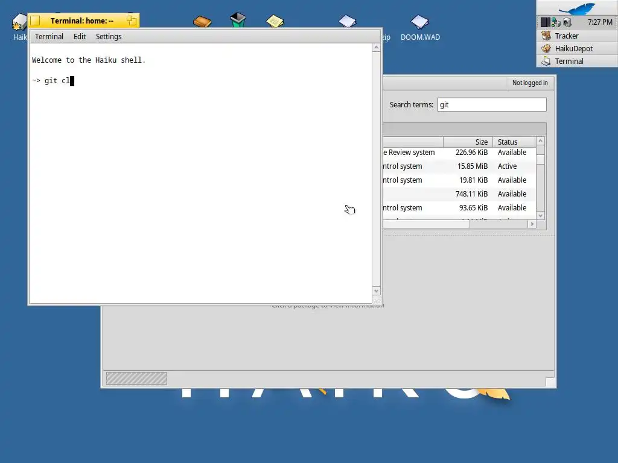The height and width of the screenshot is (463, 618).
Task: Click the HaikuDepot icon in Deskbar
Action: pos(546,48)
